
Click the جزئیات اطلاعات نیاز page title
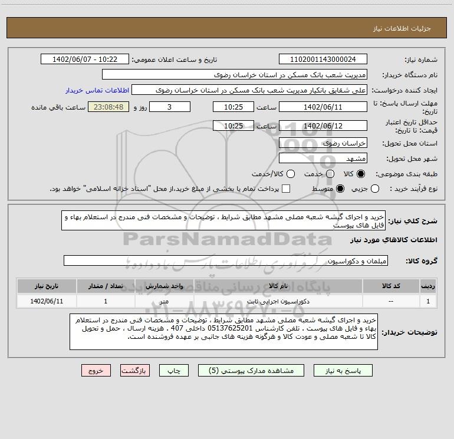click(402, 28)
